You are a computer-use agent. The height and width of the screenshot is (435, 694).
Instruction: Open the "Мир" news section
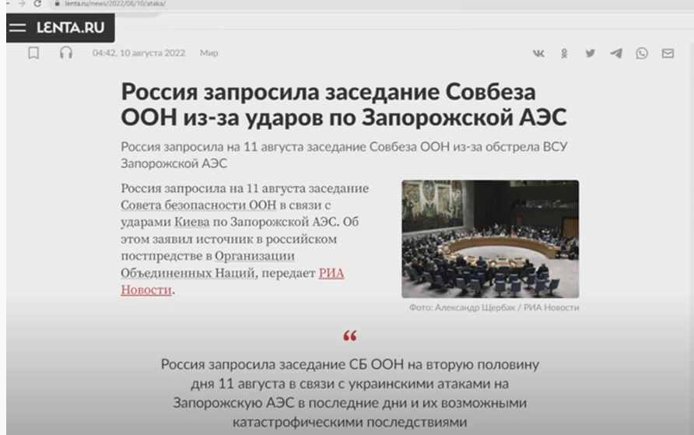pos(208,54)
